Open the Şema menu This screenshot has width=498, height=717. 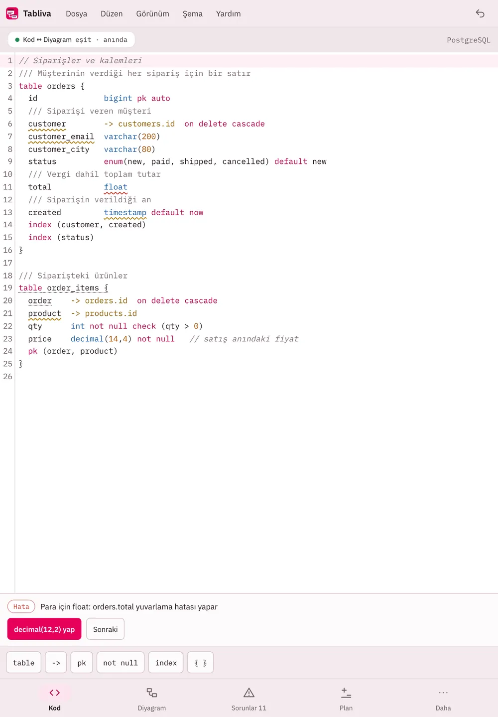(x=193, y=14)
